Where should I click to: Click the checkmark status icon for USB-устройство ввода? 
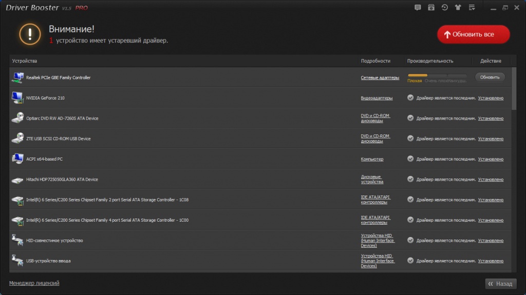point(410,261)
